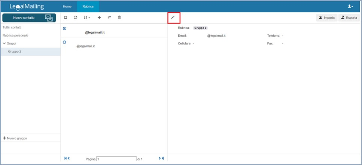The image size is (362, 165).
Task: Go to the next page arrow
Action: pos(159,159)
